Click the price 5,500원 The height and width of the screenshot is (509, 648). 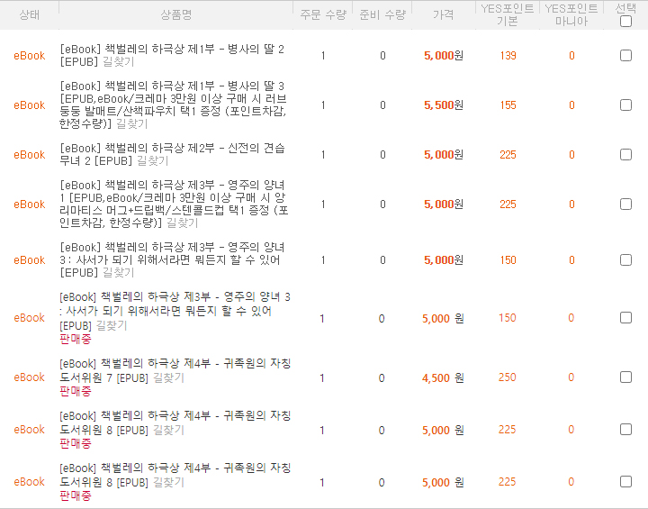(444, 105)
